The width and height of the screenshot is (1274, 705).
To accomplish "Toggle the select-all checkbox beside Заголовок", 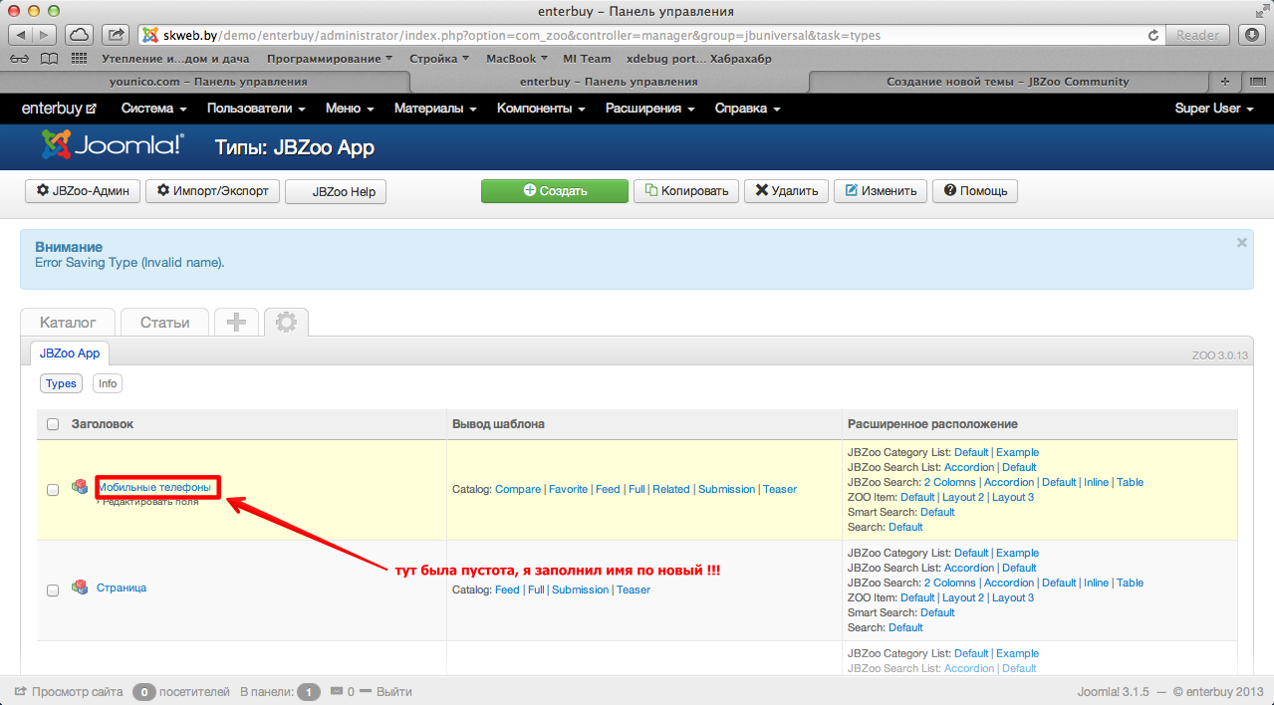I will 53,425.
